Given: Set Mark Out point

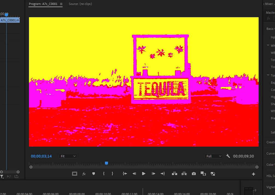Looking at the screenshot, I should pos(112,174).
